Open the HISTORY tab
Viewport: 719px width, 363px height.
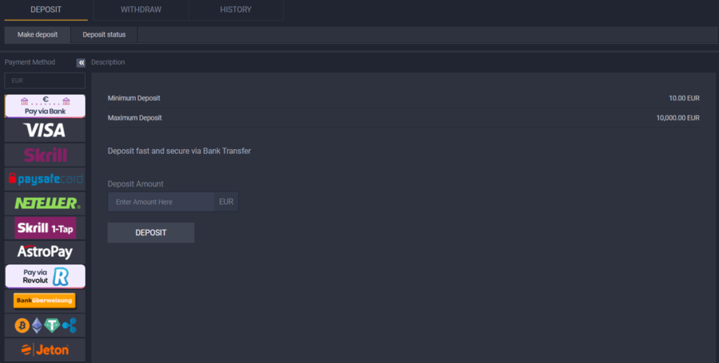tap(236, 10)
